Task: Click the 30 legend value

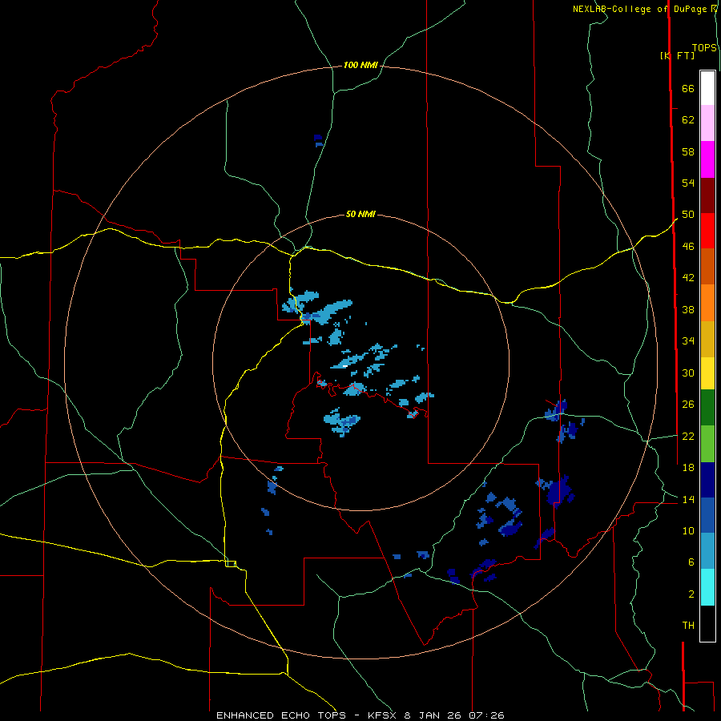Action: (688, 373)
